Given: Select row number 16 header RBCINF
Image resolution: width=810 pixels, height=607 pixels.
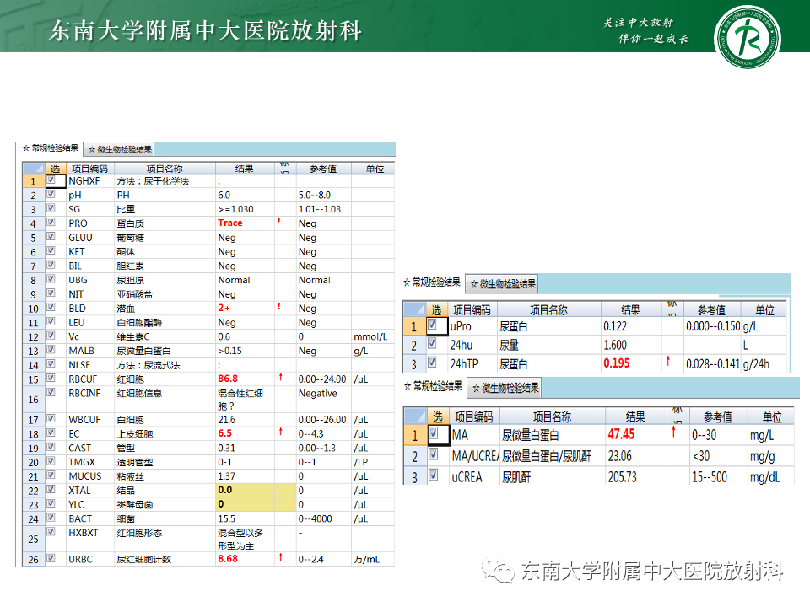Looking at the screenshot, I should point(34,399).
